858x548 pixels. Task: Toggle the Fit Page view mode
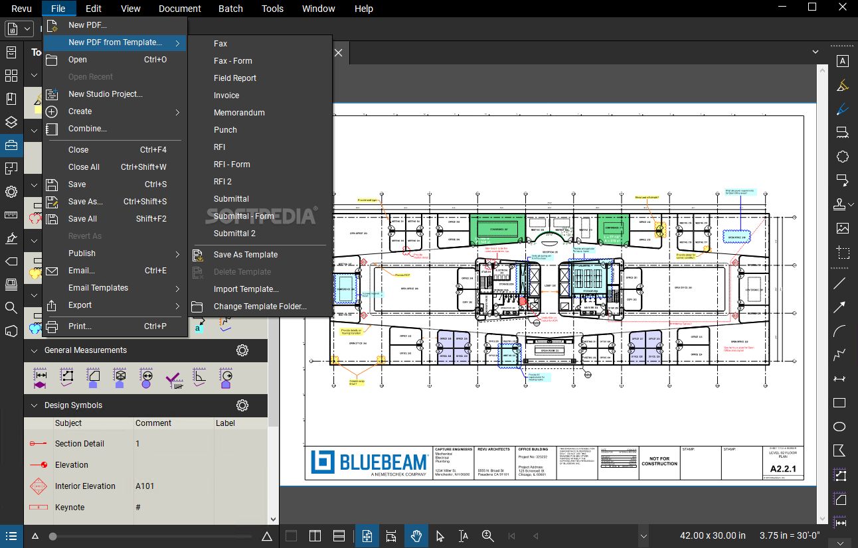tap(367, 536)
